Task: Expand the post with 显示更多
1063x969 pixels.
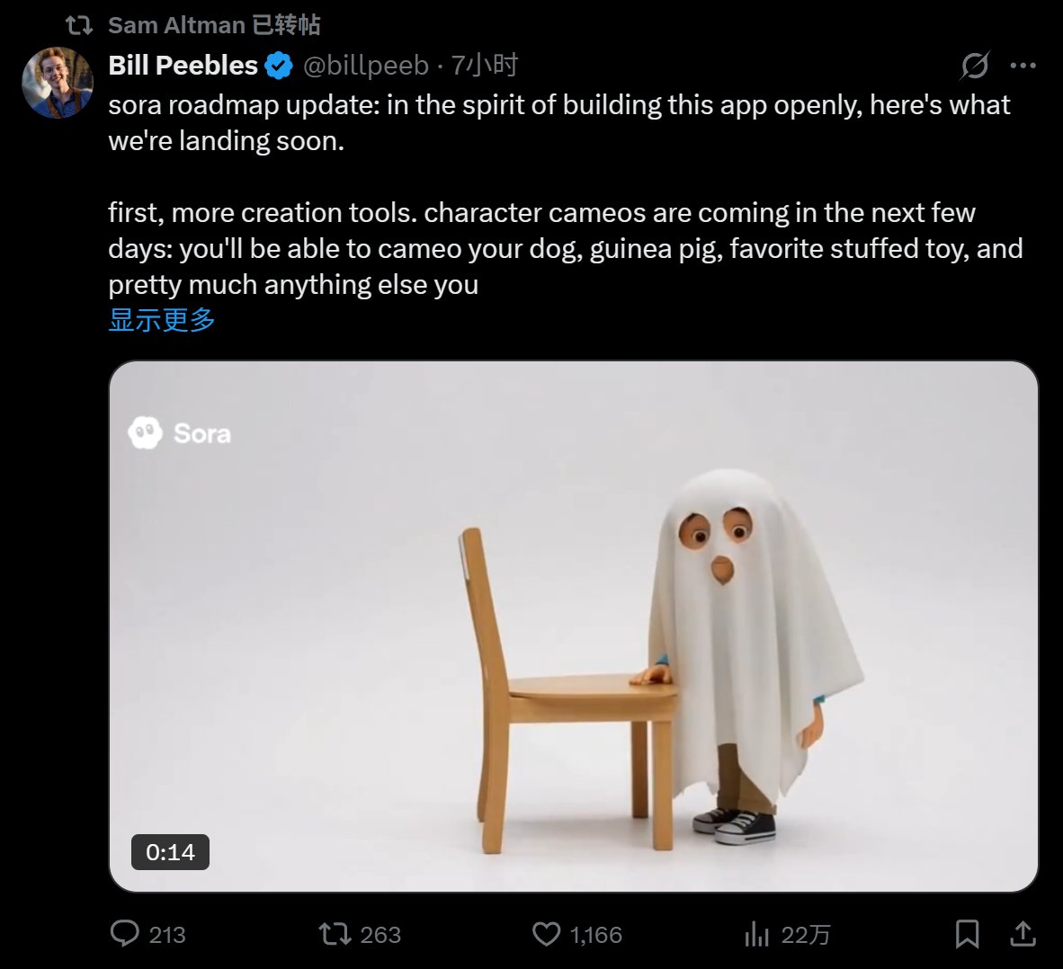Action: [x=162, y=319]
